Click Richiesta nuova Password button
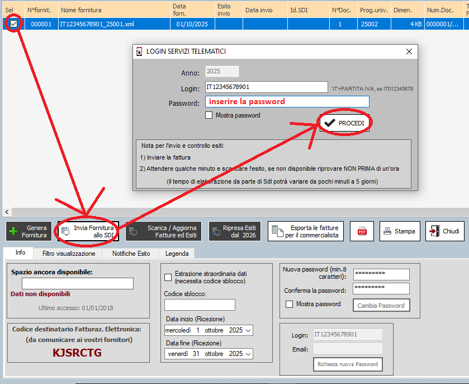 (348, 364)
